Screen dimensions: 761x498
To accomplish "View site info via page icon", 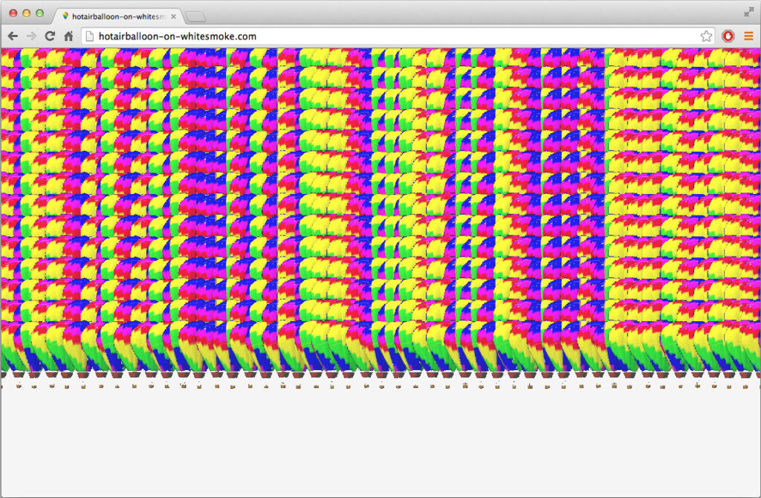I will click(90, 36).
